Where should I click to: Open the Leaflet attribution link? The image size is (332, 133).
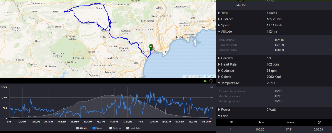pos(186,77)
